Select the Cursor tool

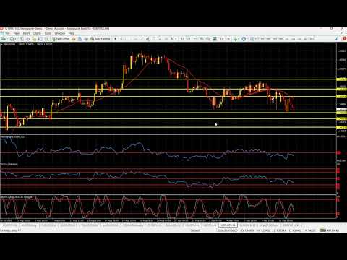[115, 39]
